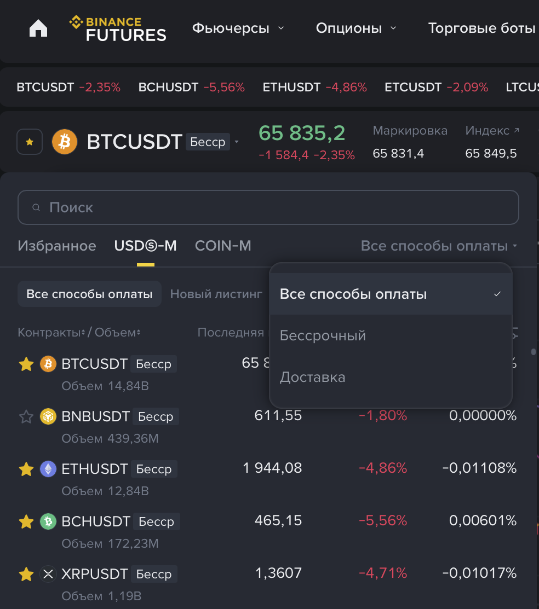
Task: Click the BNB coin icon in list
Action: [48, 417]
